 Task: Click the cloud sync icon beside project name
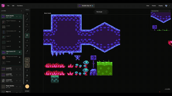tap(93, 6)
